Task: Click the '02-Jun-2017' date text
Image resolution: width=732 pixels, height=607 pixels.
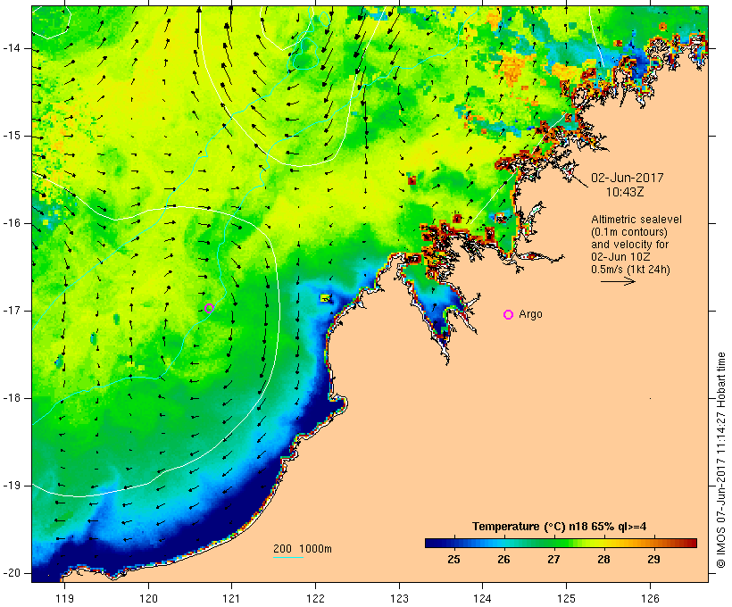Action: coord(627,178)
